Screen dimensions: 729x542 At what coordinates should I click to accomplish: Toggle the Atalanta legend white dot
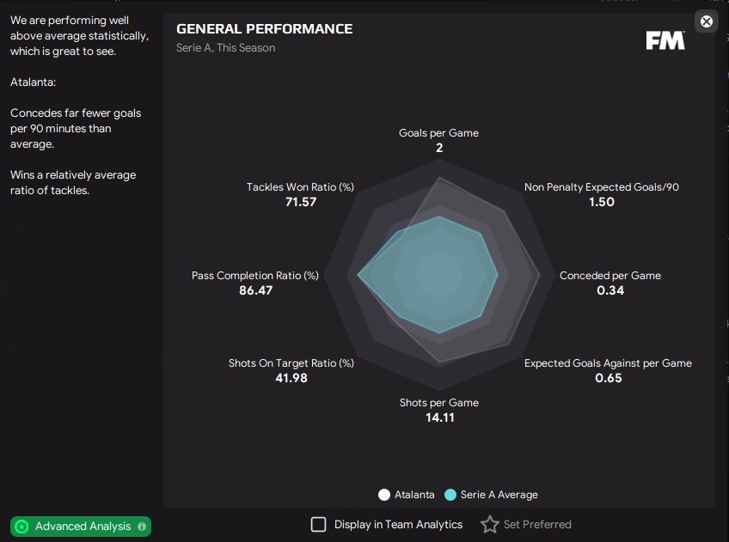point(384,495)
